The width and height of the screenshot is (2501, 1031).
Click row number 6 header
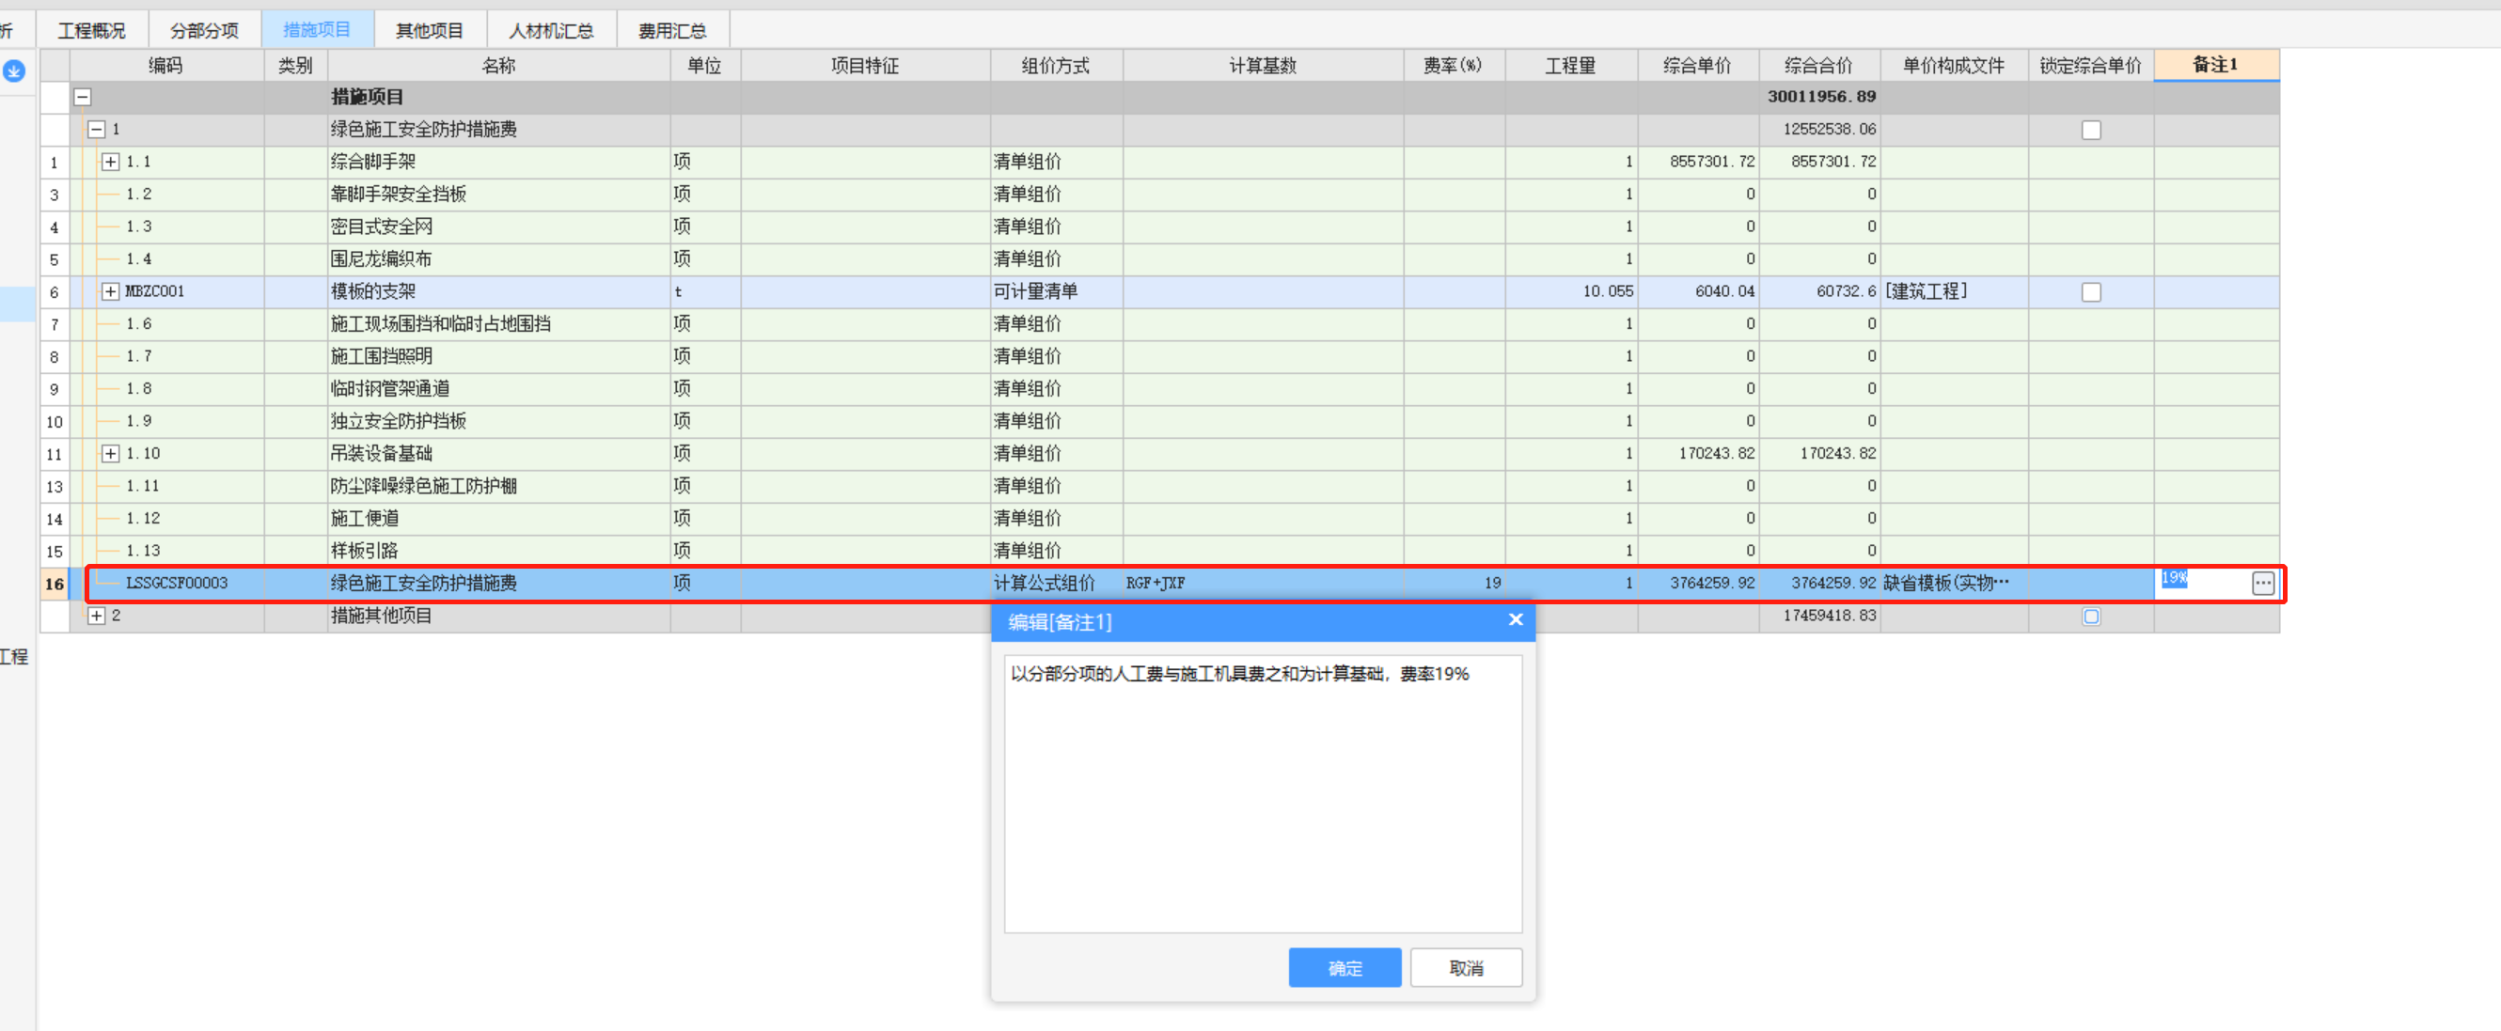click(55, 292)
